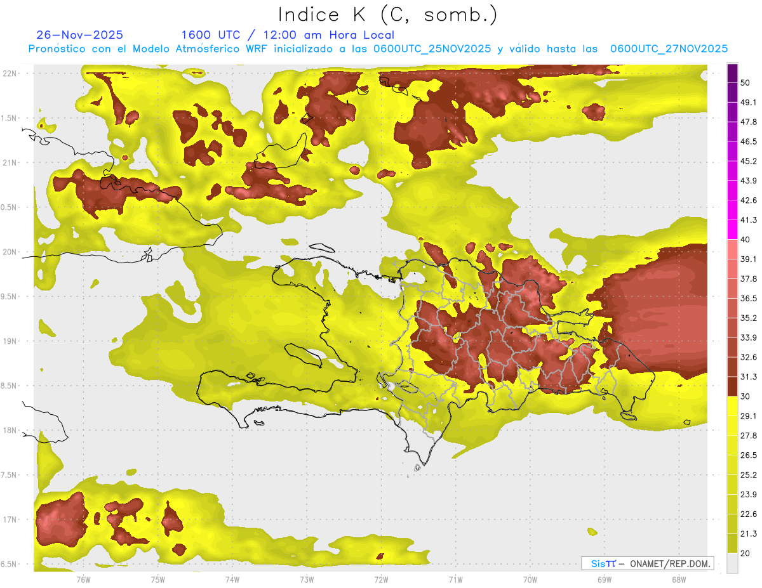Viewport: 762px width, 588px height.
Task: Click the '75W' longitude axis label
Action: [157, 579]
